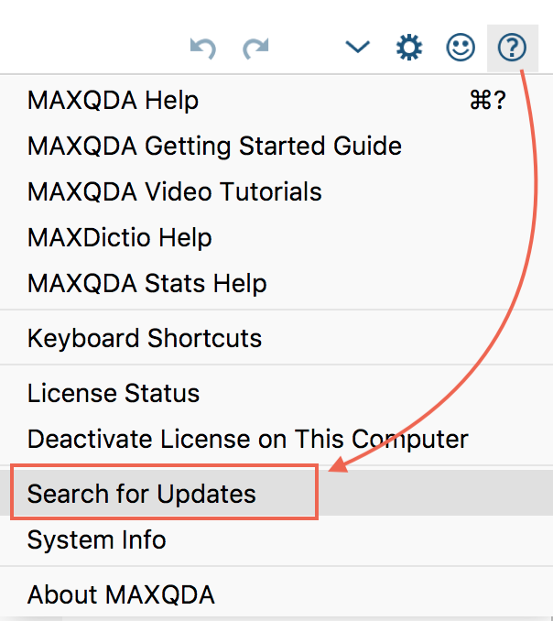Open settings via the gear icon

[409, 48]
